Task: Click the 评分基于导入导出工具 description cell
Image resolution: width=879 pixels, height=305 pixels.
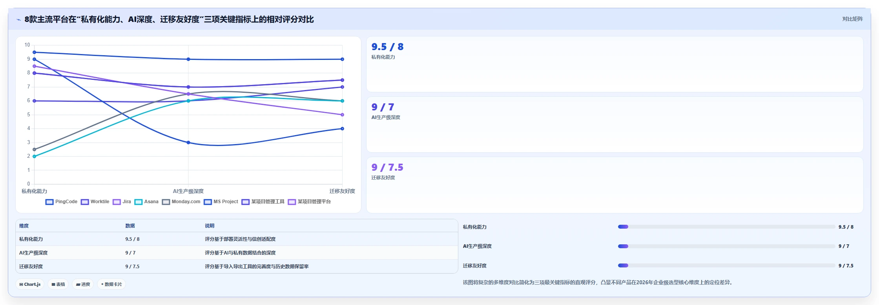Action: coord(257,267)
